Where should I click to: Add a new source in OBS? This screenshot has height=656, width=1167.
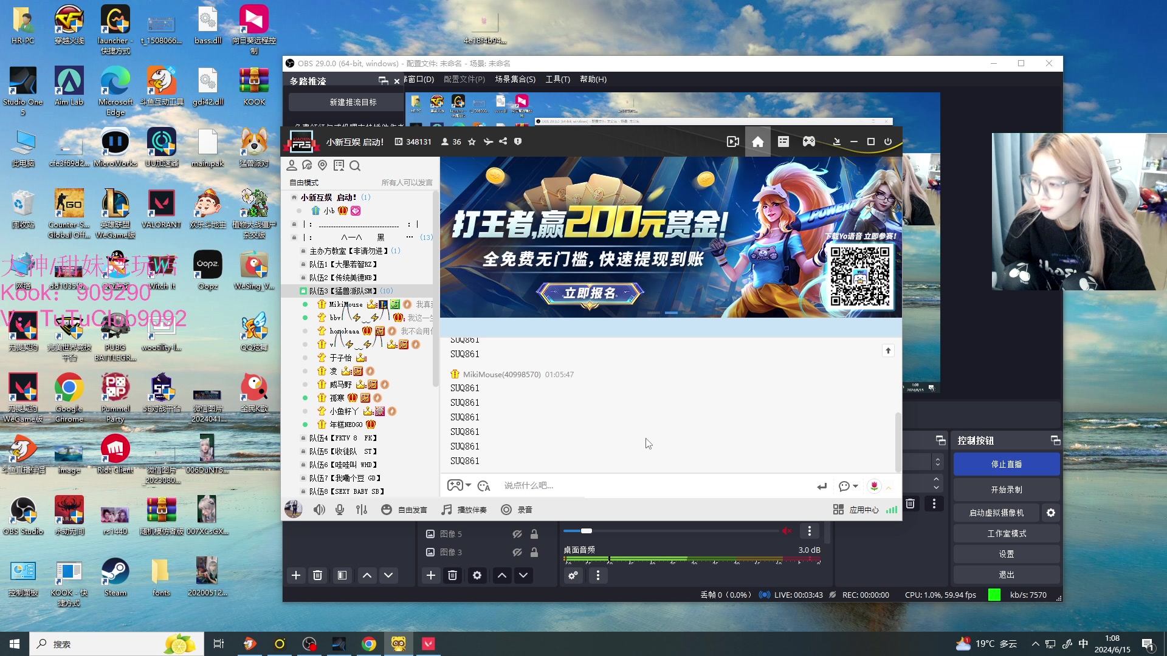click(x=431, y=575)
